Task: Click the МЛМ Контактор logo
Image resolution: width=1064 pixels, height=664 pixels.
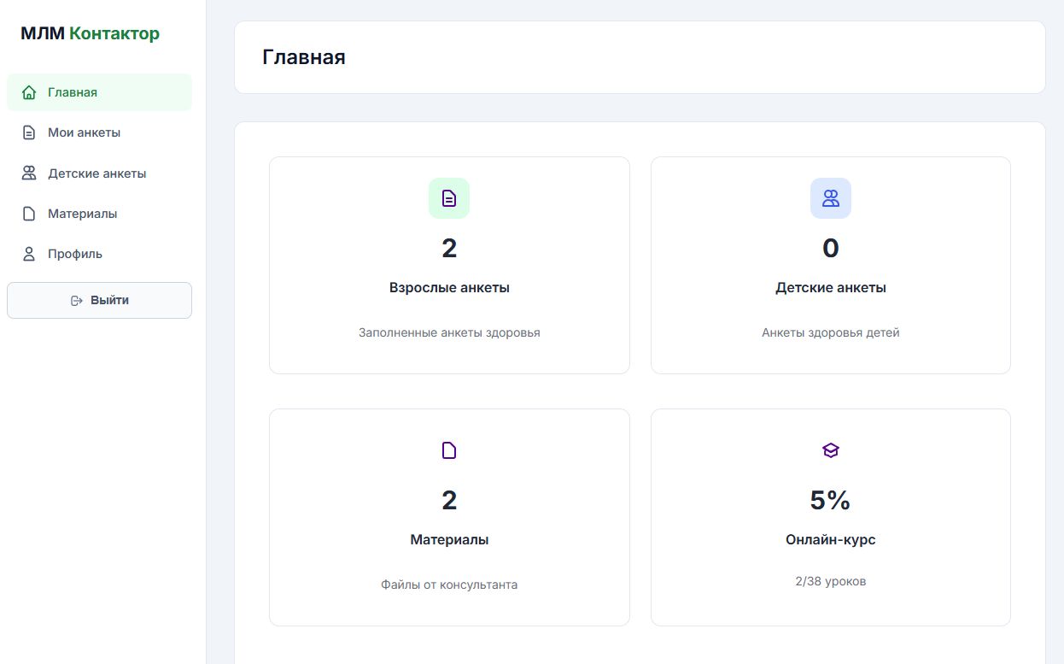Action: [90, 34]
